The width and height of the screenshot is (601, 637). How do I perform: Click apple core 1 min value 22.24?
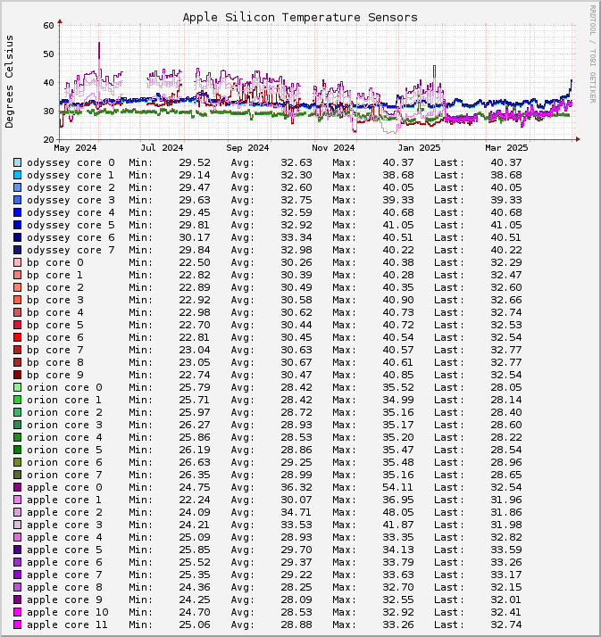[x=195, y=500]
